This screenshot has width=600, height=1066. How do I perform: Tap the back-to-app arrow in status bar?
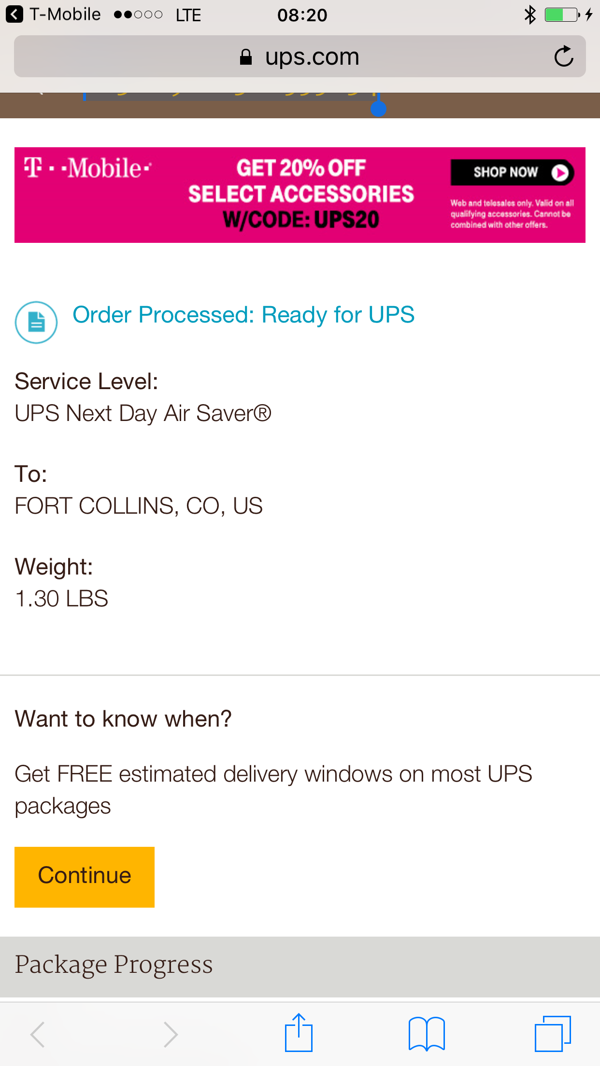[x=14, y=14]
